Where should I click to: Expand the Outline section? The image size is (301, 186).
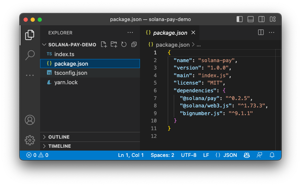44,137
